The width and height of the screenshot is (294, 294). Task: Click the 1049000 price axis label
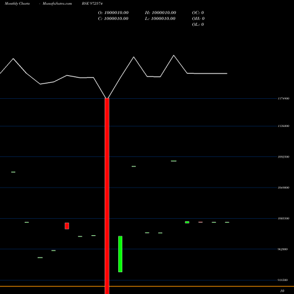coord(283,188)
